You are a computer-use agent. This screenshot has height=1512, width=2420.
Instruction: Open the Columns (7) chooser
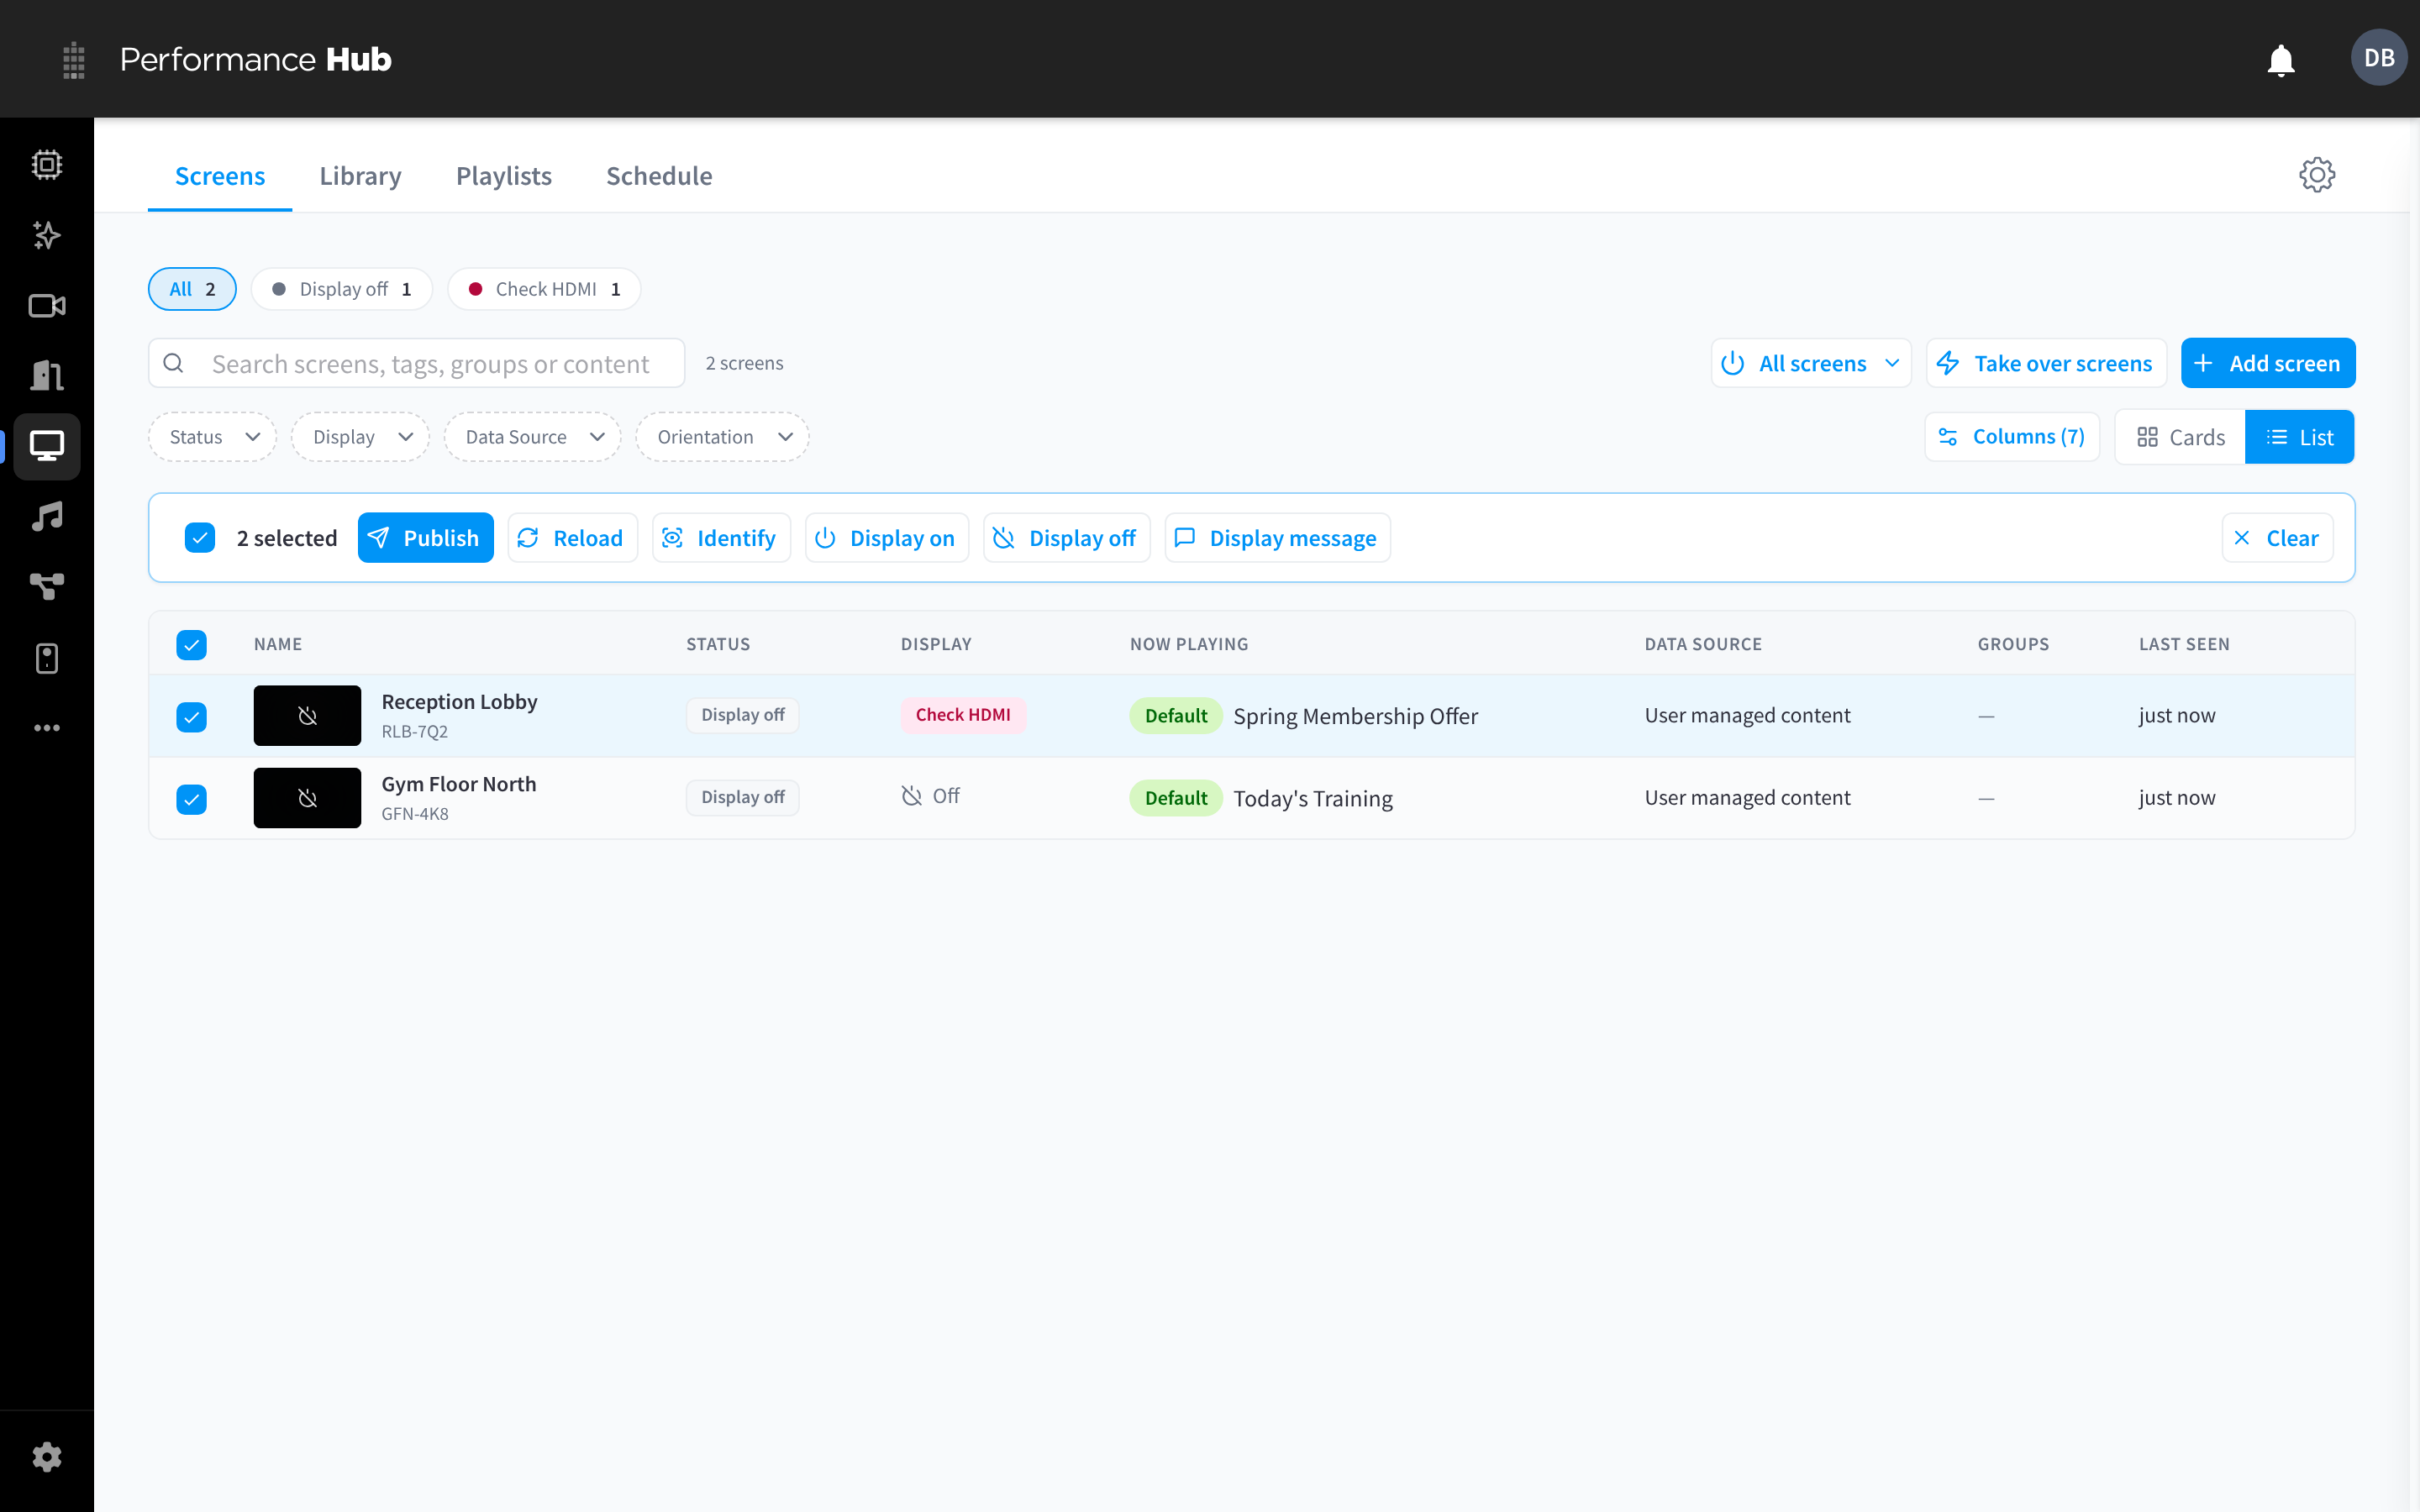(x=2012, y=437)
